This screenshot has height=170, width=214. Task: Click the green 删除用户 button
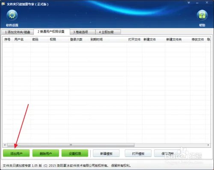coord(46,153)
